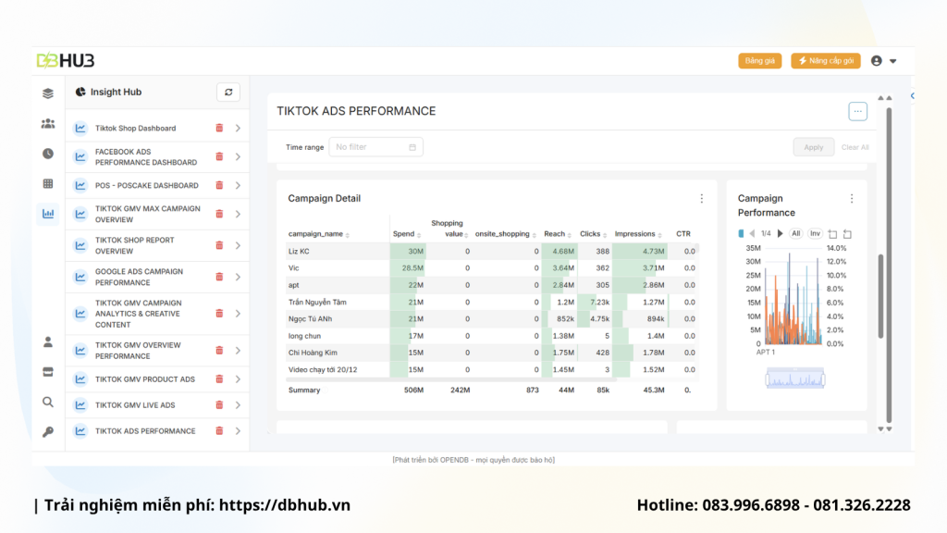Expand TIKTOK GMV LIVE ADS chevron
Viewport: 947px width, 533px height.
click(x=238, y=405)
